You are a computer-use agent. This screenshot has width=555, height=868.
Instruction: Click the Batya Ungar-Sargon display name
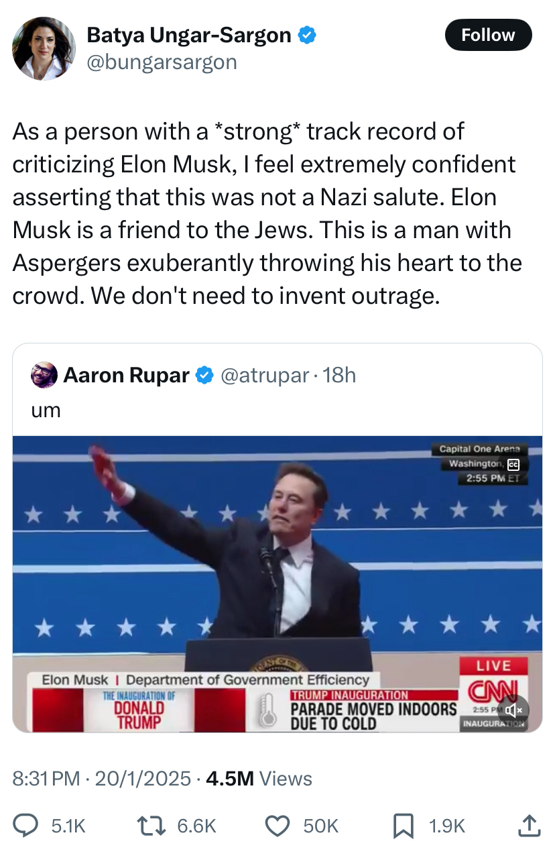[189, 35]
